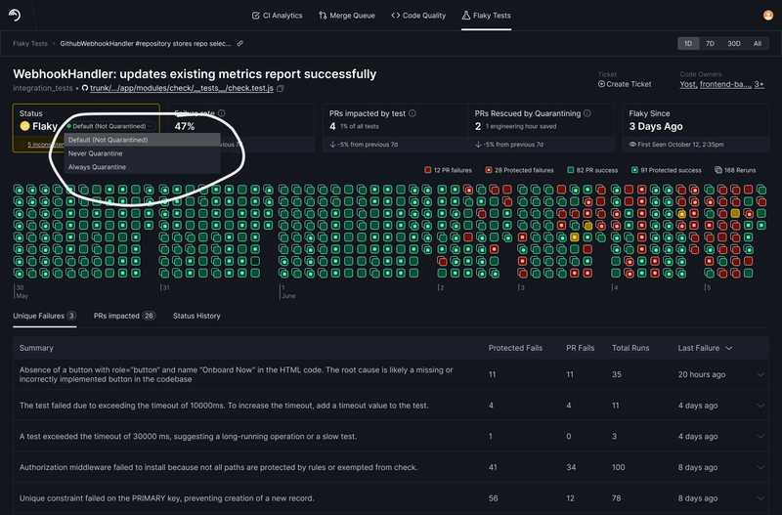Click info icon next to Failure rate

pyautogui.click(x=222, y=113)
